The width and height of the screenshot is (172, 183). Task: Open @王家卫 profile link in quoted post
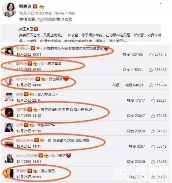26,29
